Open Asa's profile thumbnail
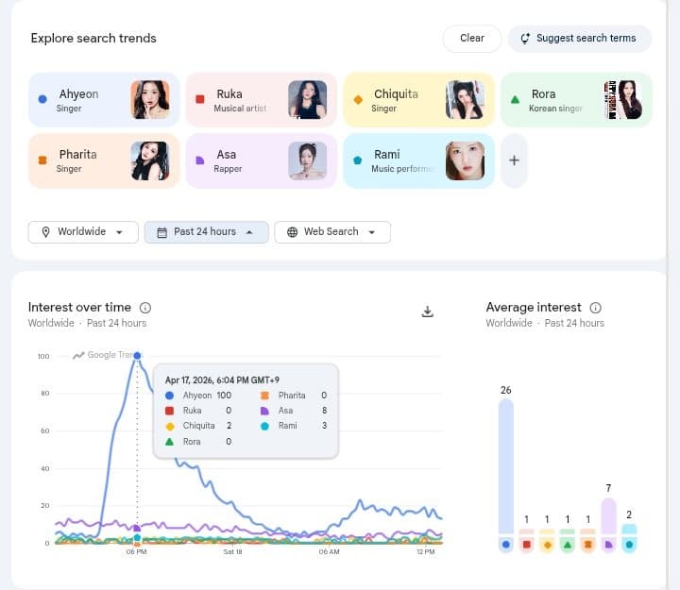Screen dimensions: 680x590 307,160
